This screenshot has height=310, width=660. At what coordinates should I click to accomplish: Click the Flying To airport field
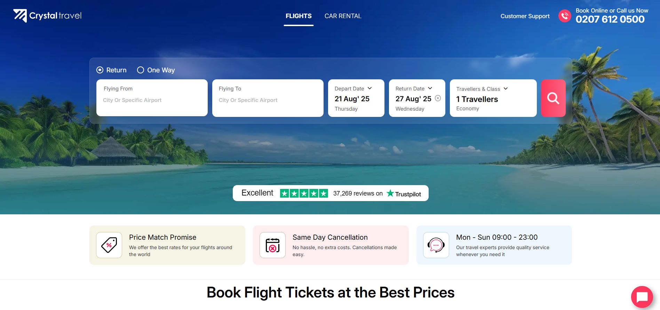(x=268, y=100)
